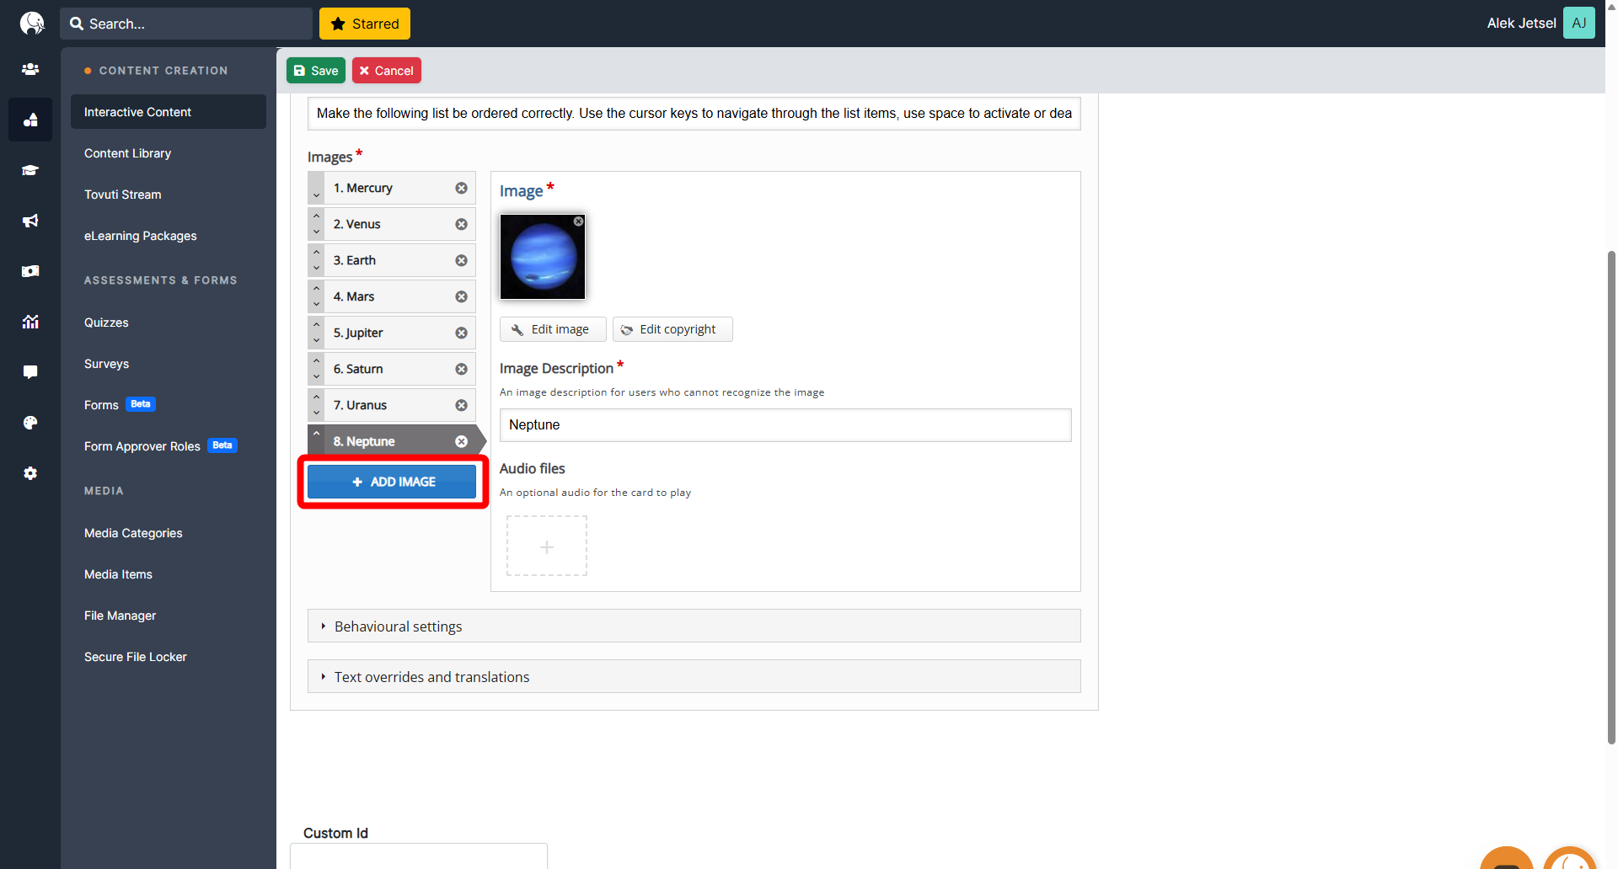Click the money bill sidebar icon

click(30, 271)
